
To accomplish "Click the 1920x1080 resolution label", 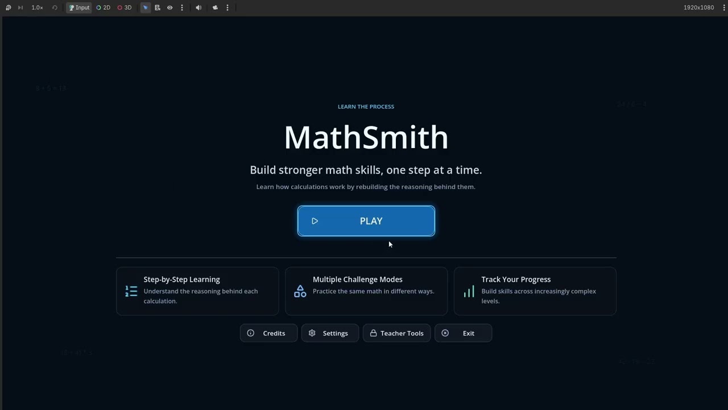I will pyautogui.click(x=698, y=7).
